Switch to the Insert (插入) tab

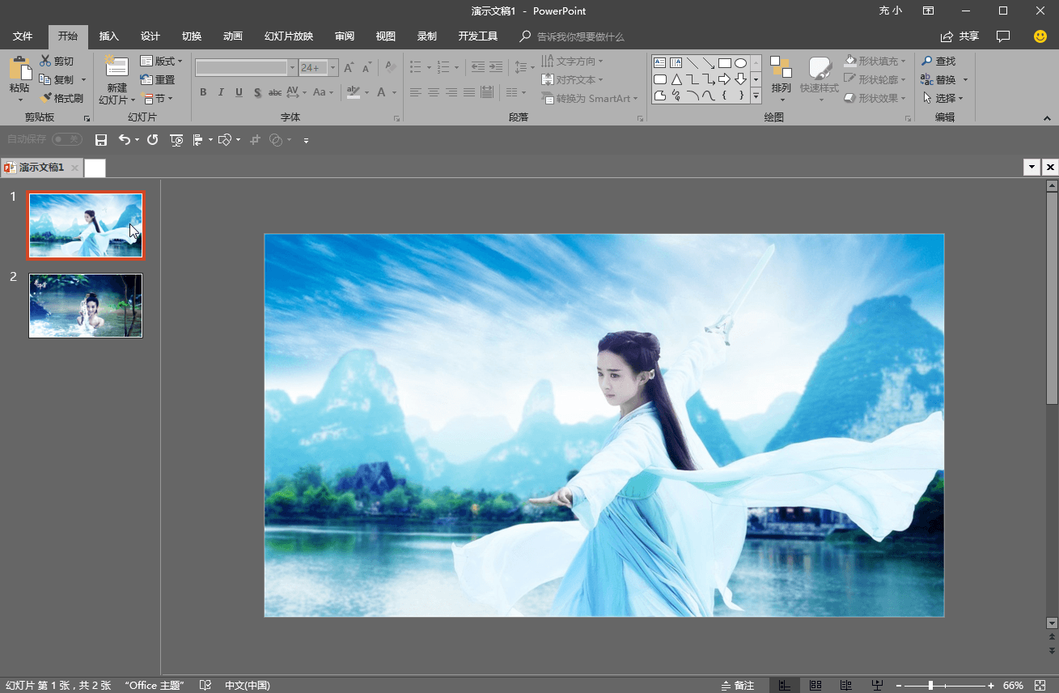tap(108, 36)
